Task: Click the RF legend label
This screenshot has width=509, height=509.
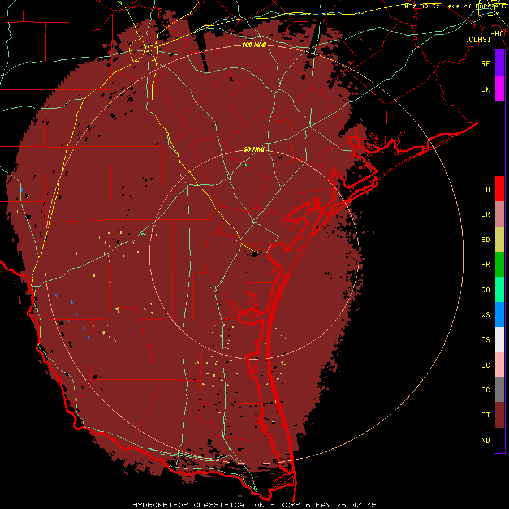Action: coord(486,63)
